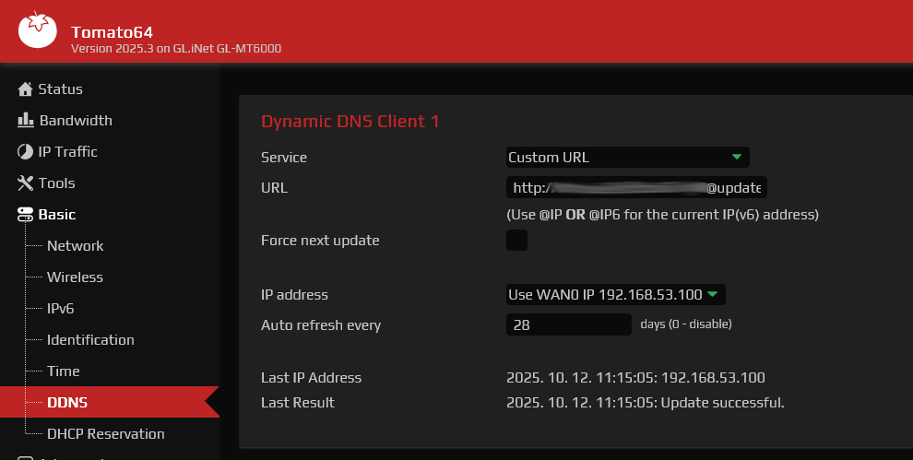Click the Status home icon

tap(25, 89)
